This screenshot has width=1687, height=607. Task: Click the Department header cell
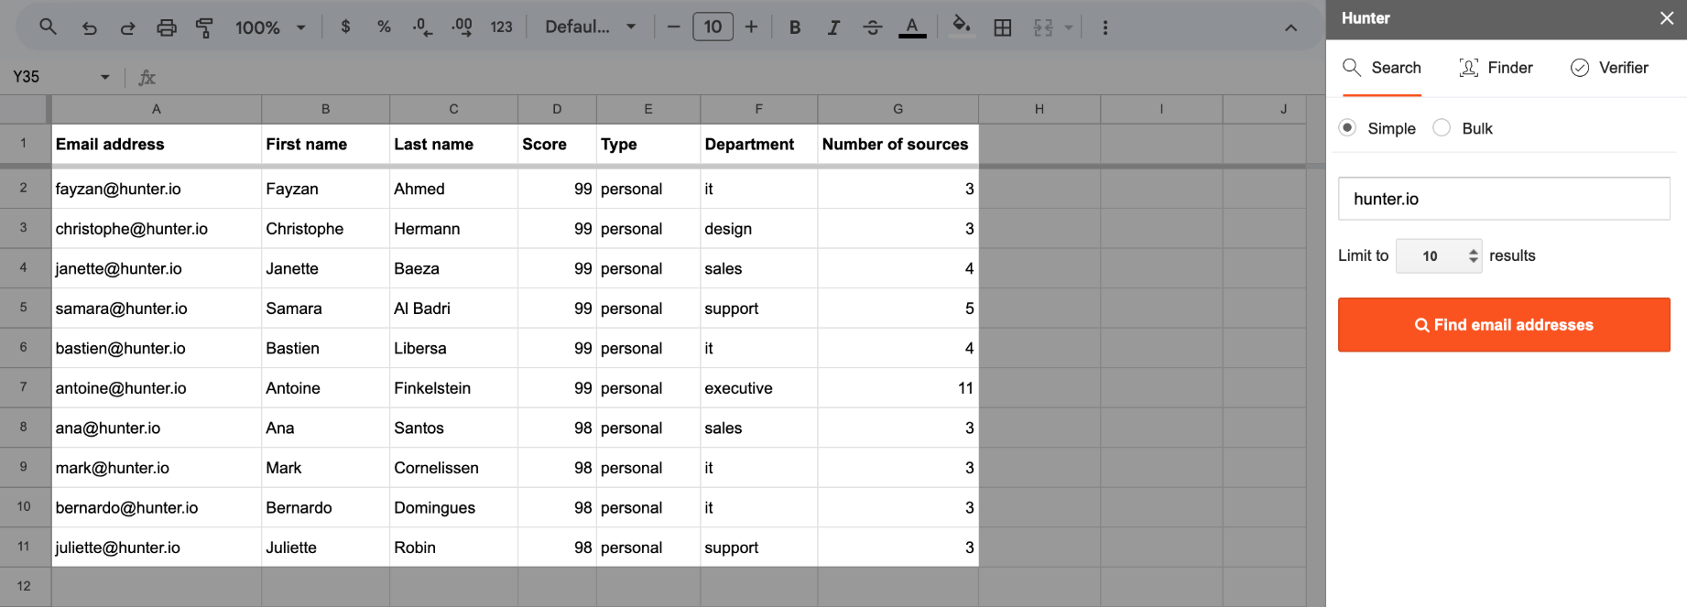[758, 144]
